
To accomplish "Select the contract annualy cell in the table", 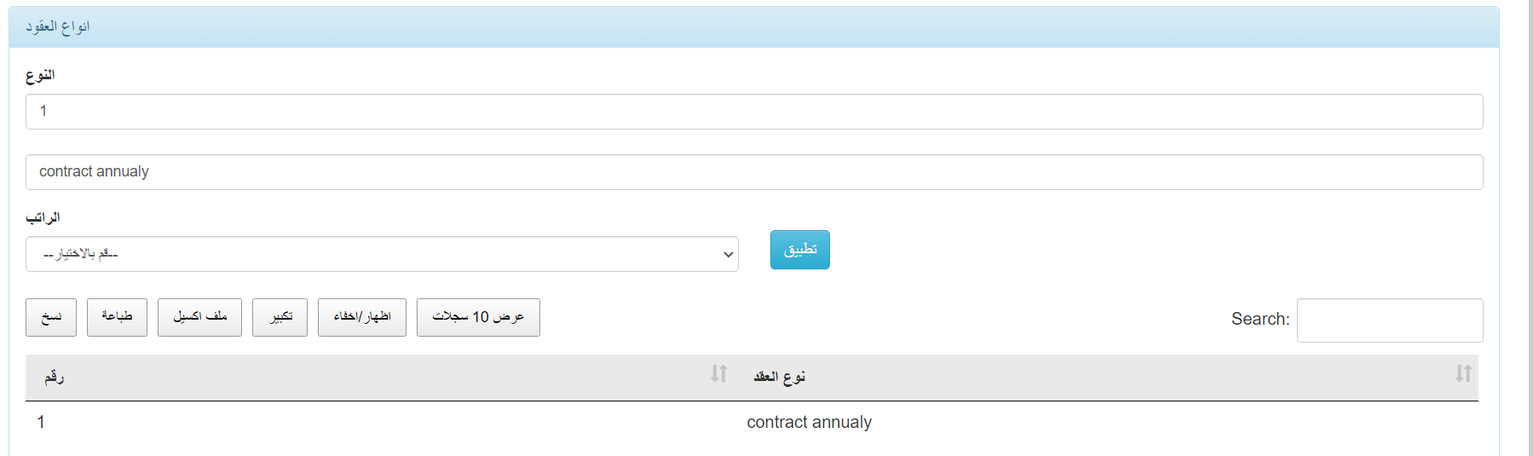I will (809, 422).
